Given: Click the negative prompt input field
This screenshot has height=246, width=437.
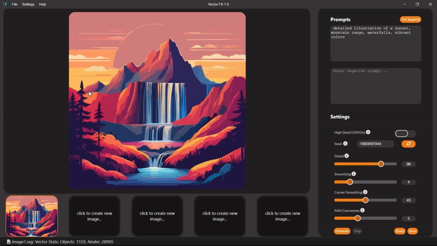Looking at the screenshot, I should [375, 86].
